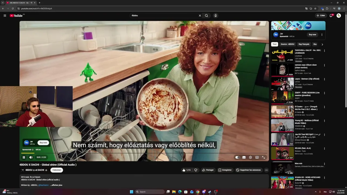Select the Rap français chip
Viewport: 347px width, 195px height.
click(304, 44)
